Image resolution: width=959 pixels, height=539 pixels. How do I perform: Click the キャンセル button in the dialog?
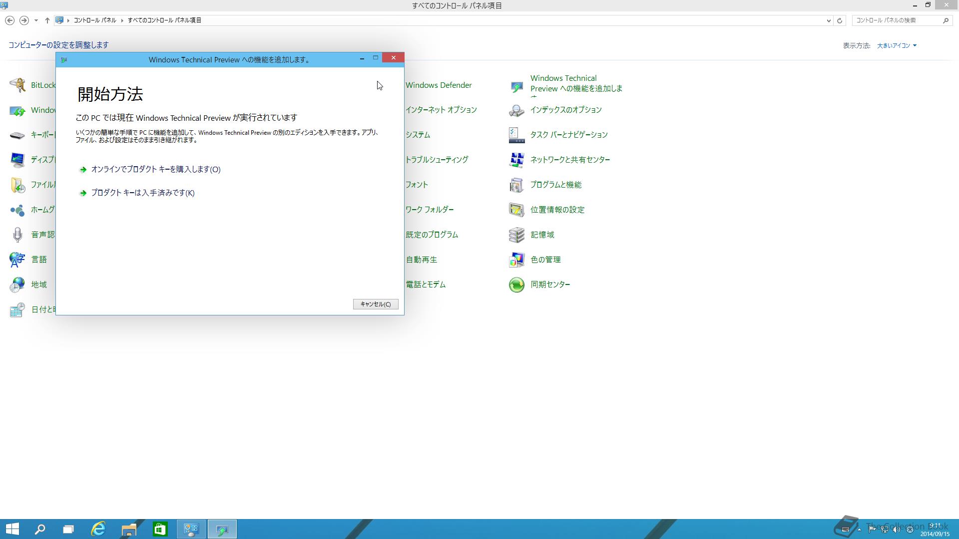click(376, 304)
